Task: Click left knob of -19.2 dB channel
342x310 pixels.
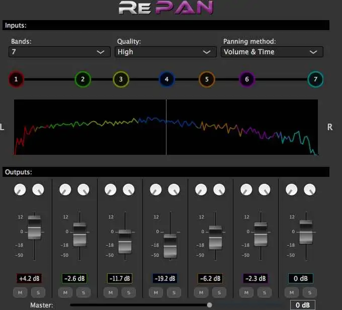Action: click(156, 189)
